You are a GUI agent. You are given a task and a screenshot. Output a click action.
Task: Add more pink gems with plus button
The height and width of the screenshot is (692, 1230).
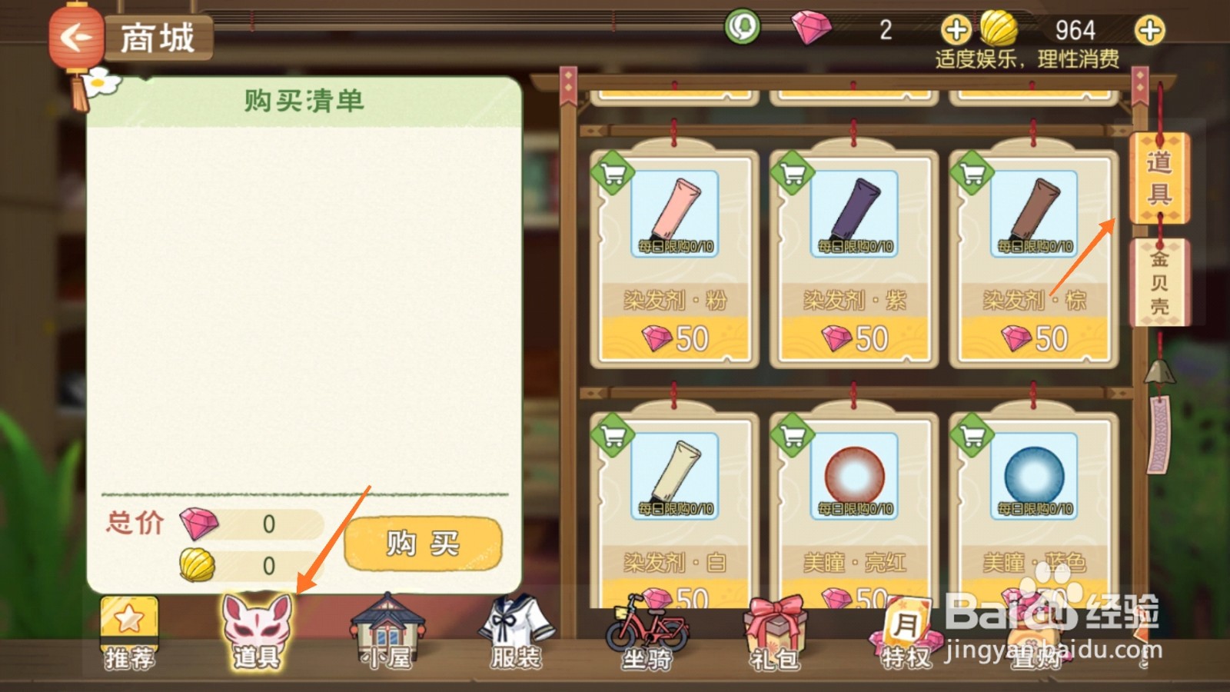pos(956,31)
